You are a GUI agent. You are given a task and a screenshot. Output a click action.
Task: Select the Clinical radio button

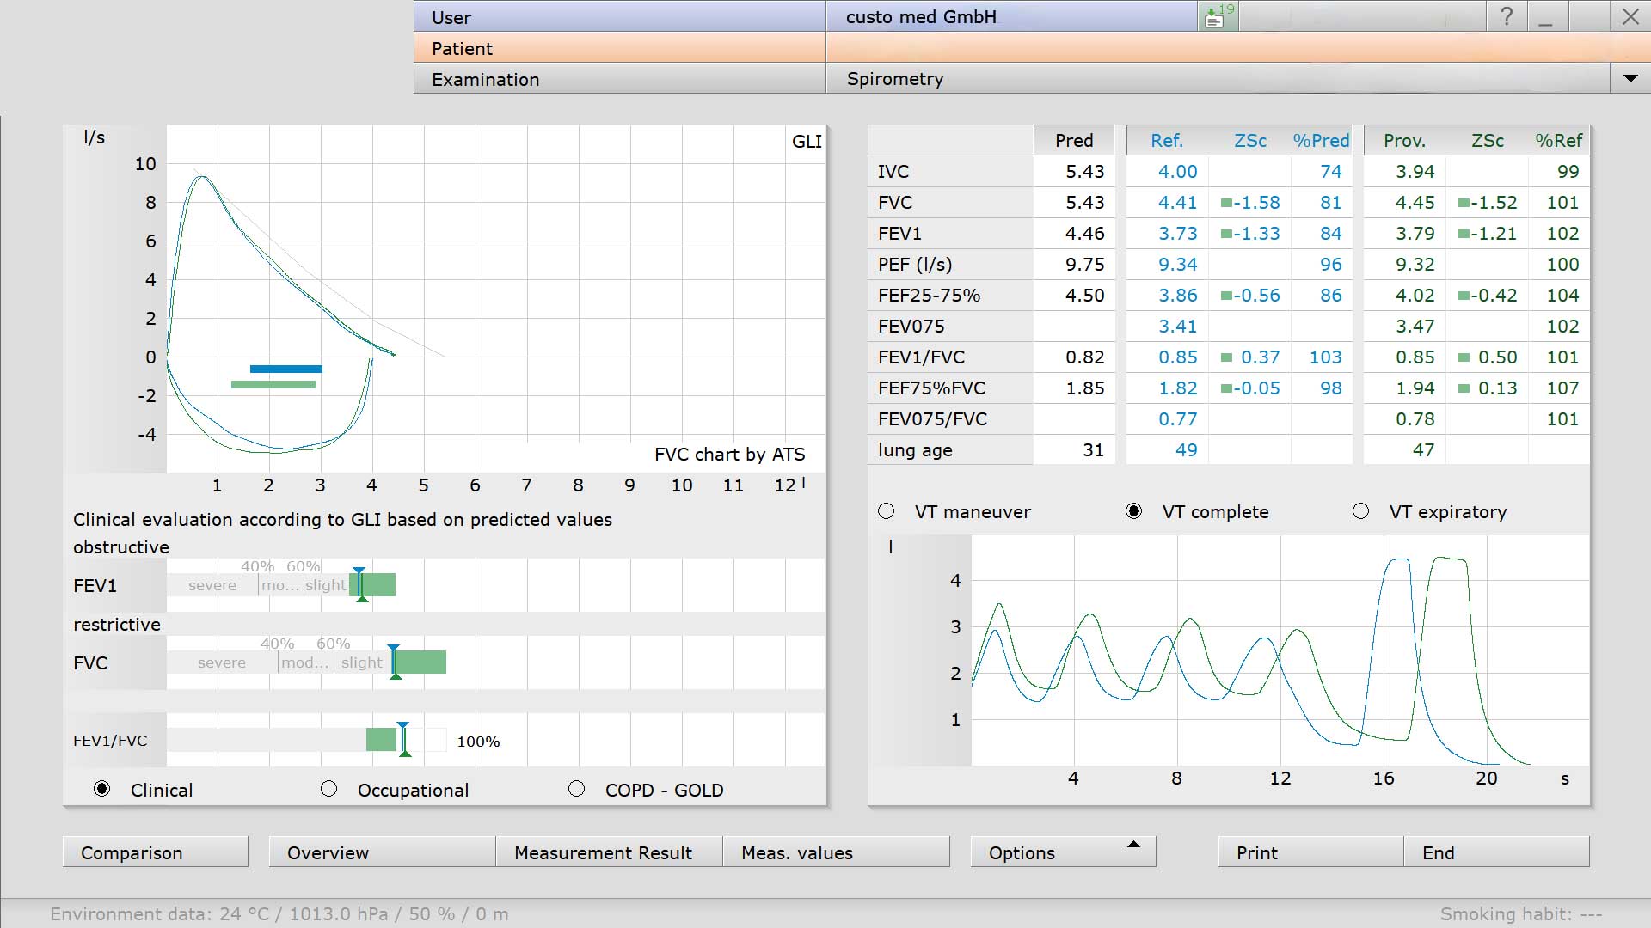point(102,789)
